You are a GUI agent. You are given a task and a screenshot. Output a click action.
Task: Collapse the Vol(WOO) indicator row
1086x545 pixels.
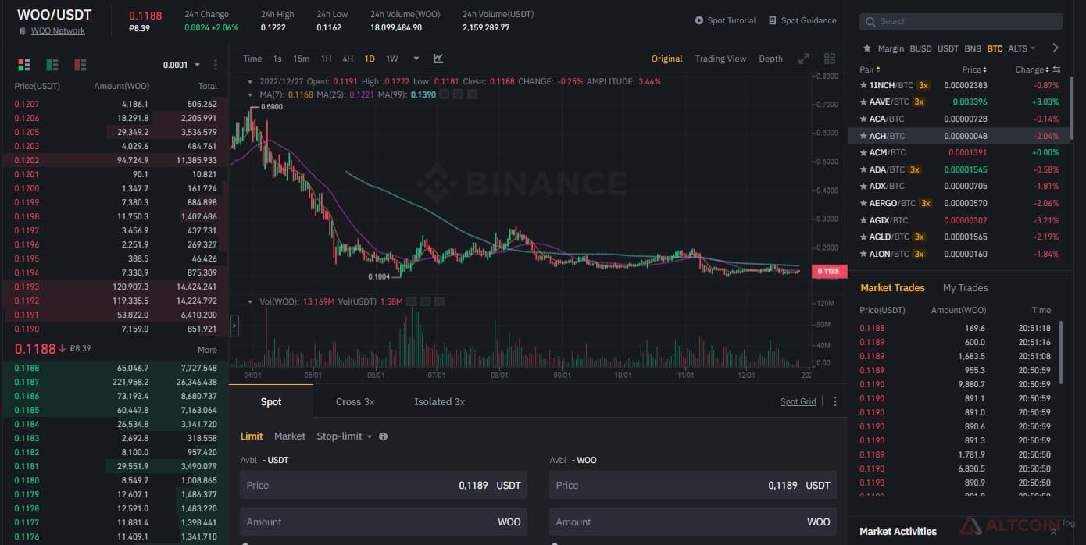[250, 301]
